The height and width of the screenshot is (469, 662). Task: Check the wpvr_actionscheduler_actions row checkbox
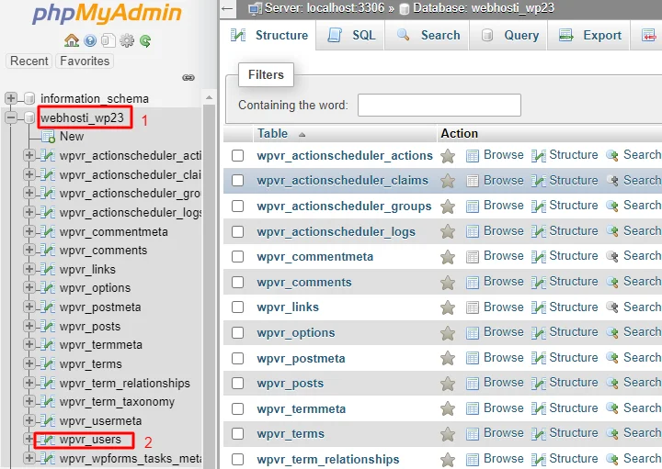pyautogui.click(x=238, y=155)
